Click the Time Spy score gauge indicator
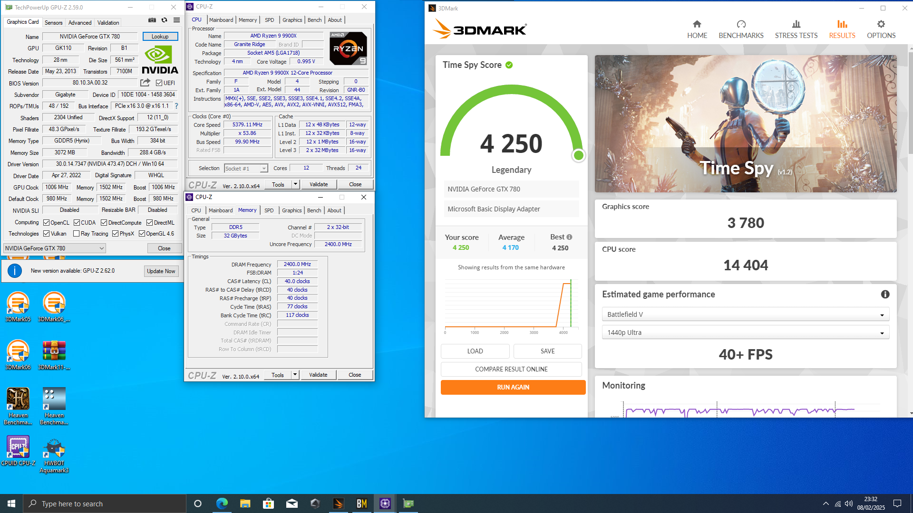The width and height of the screenshot is (913, 513). coord(578,155)
